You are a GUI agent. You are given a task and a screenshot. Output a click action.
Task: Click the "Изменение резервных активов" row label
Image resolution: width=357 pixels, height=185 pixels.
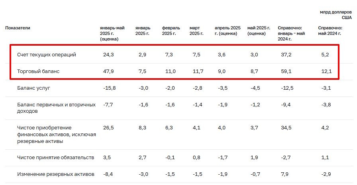[56, 174]
